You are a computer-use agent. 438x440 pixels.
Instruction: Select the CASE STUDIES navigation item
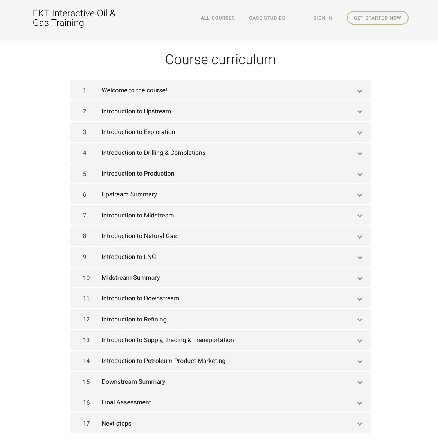(x=267, y=18)
